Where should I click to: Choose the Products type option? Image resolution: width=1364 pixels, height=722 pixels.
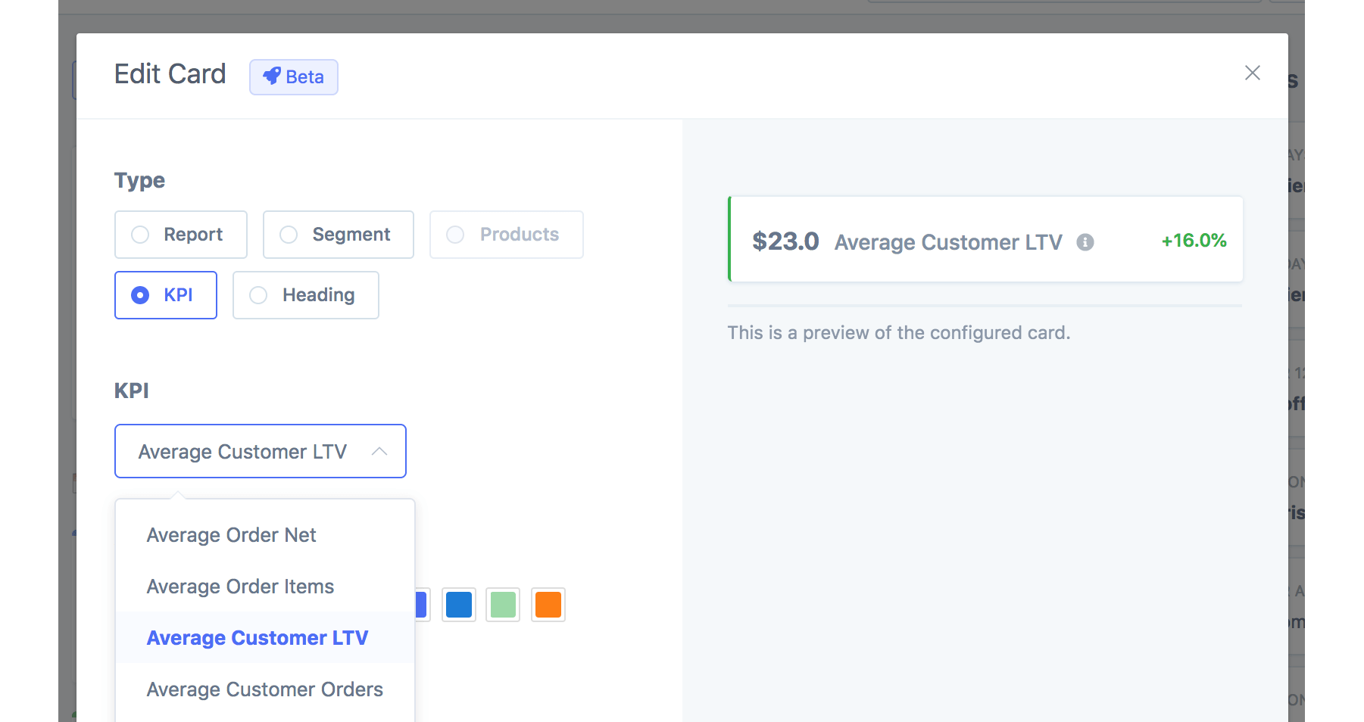point(506,235)
